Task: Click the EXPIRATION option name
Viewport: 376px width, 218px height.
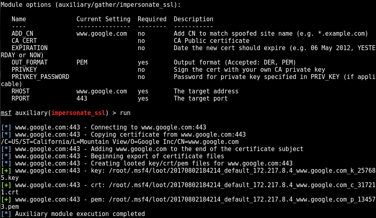Action: (x=30, y=48)
